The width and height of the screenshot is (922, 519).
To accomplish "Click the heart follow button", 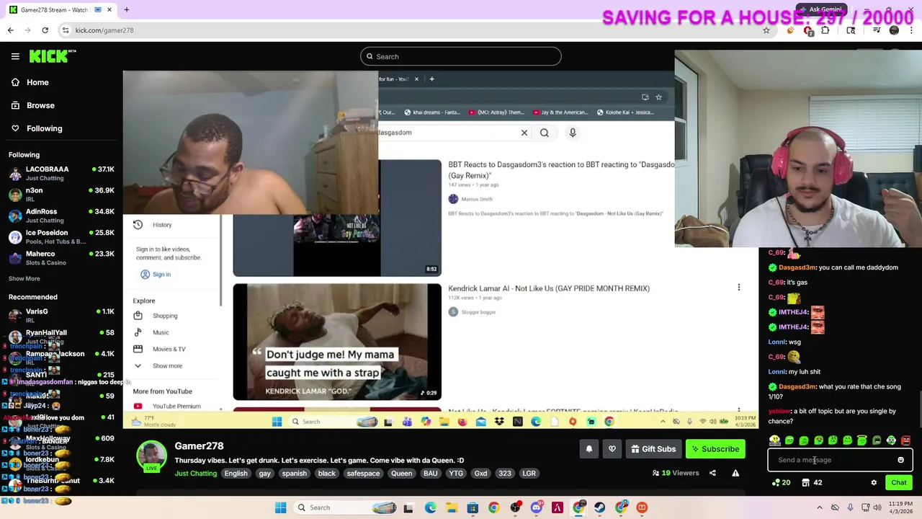I will click(x=612, y=449).
